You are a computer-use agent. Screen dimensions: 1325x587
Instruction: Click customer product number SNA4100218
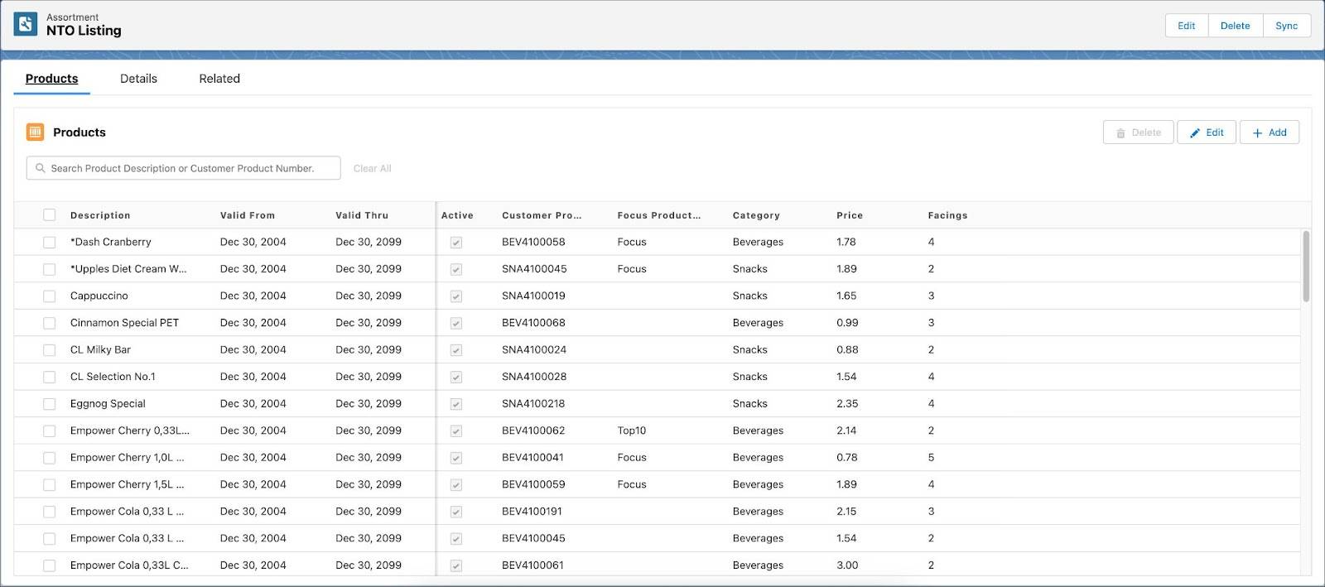533,404
